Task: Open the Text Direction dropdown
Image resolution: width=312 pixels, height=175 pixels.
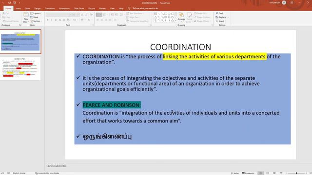Action: pos(135,13)
